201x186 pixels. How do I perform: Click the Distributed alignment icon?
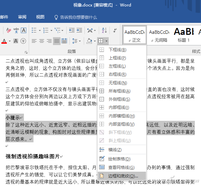coord(64,41)
